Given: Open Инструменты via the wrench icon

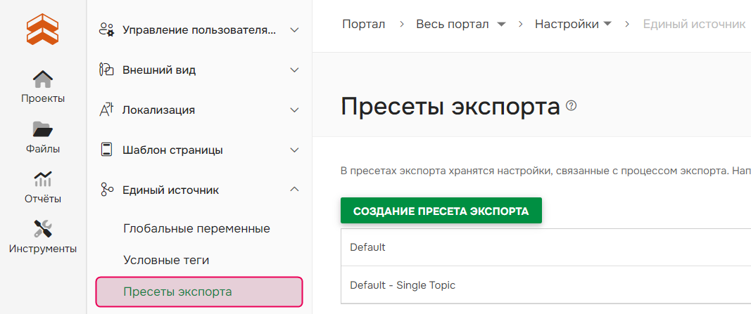Looking at the screenshot, I should pos(43,228).
